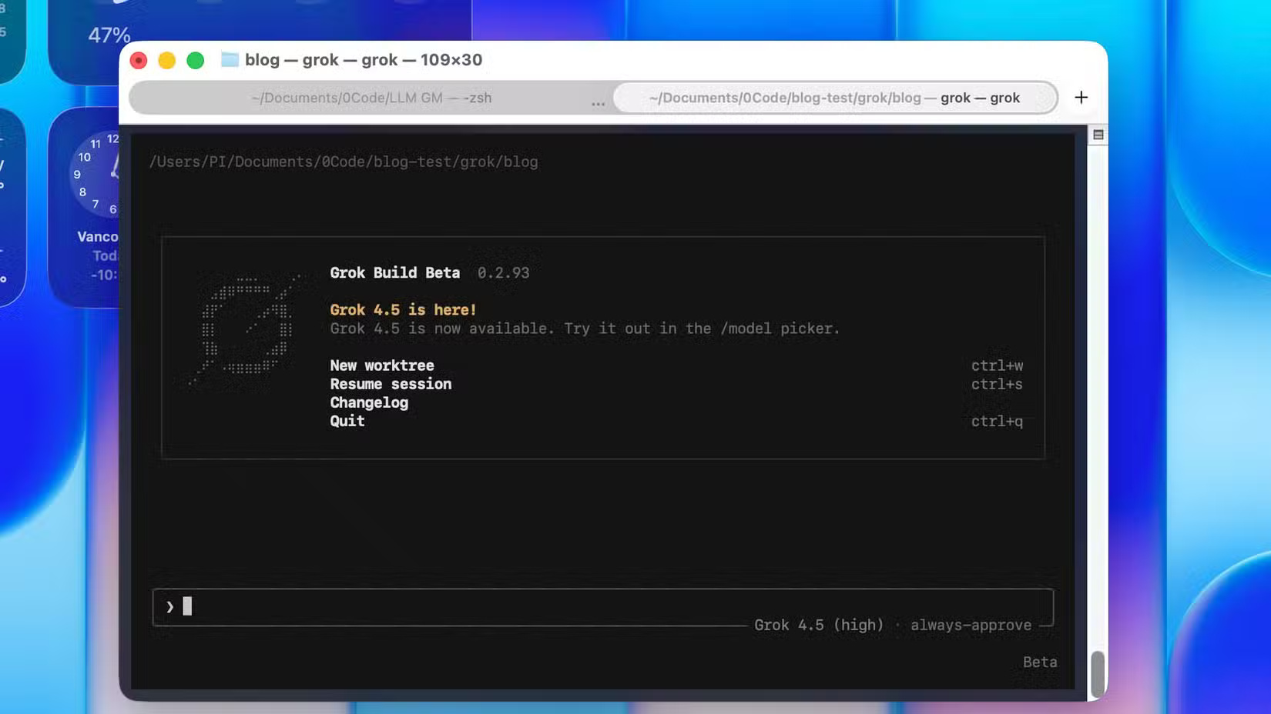Image resolution: width=1271 pixels, height=714 pixels.
Task: Click the 'Grok 4.5 is here!' announcement
Action: (x=403, y=309)
